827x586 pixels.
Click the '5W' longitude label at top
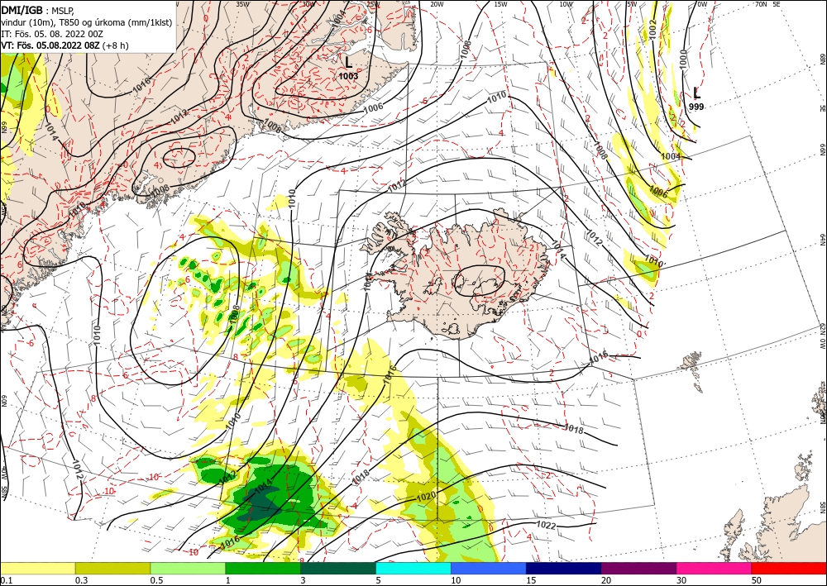pyautogui.click(x=632, y=4)
